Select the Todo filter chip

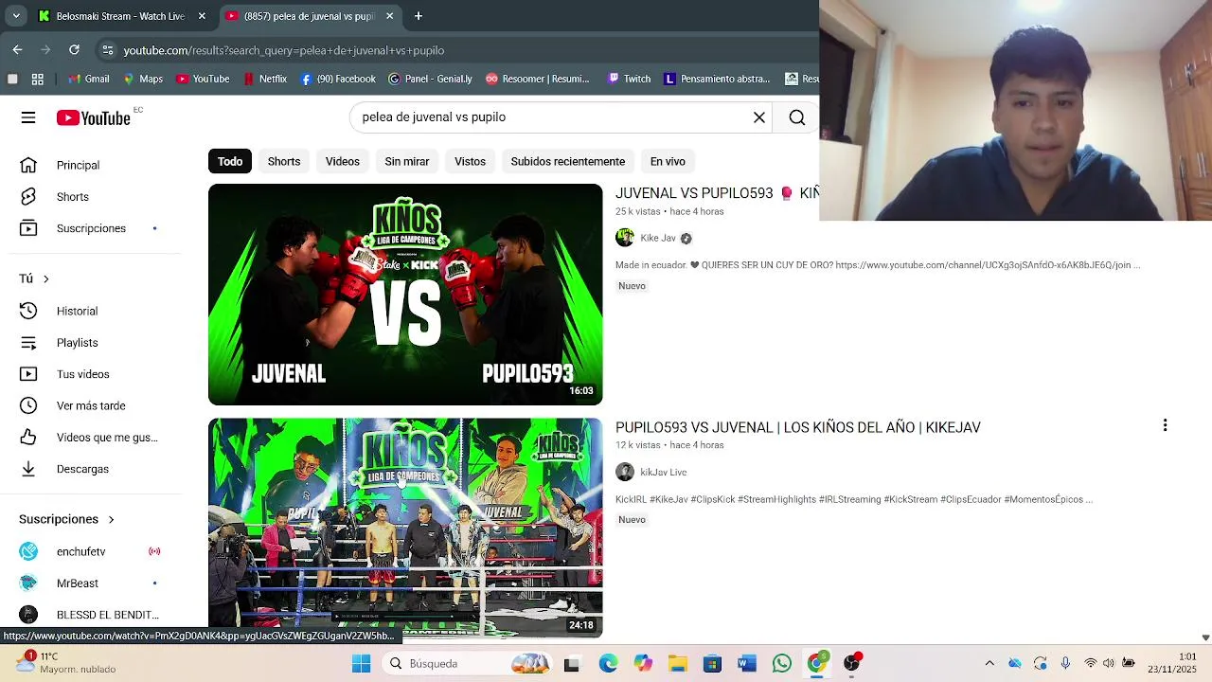pos(230,161)
